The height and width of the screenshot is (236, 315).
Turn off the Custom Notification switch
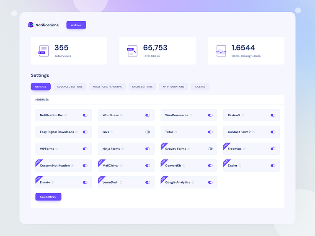click(x=85, y=166)
